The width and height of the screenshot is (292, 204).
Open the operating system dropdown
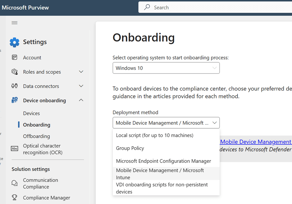166,68
